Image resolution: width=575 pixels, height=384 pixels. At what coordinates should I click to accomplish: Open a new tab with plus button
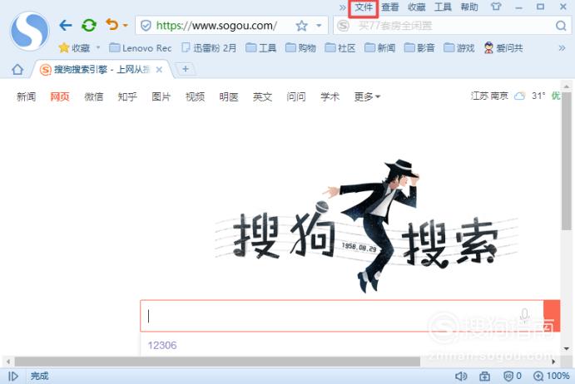coord(186,69)
